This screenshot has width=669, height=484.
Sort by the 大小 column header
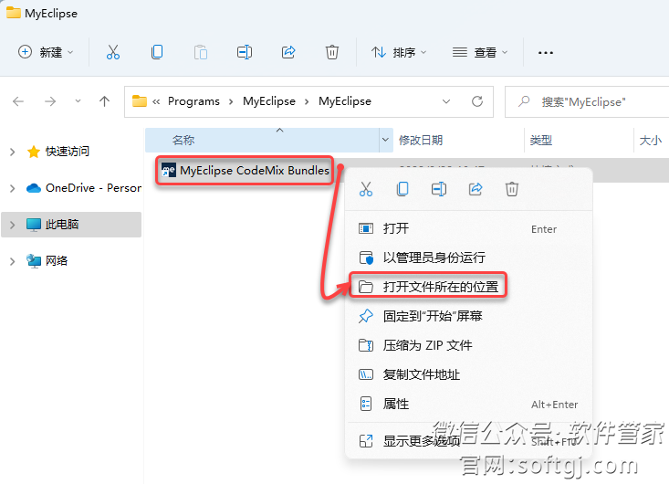click(x=651, y=140)
